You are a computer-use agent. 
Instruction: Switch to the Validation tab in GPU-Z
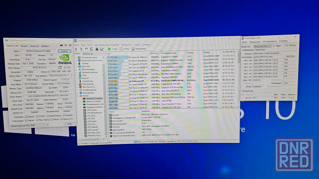point(45,46)
